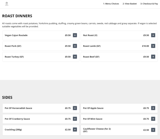
Task: Click the Roast Pork (GF) label
Action: 13,46
